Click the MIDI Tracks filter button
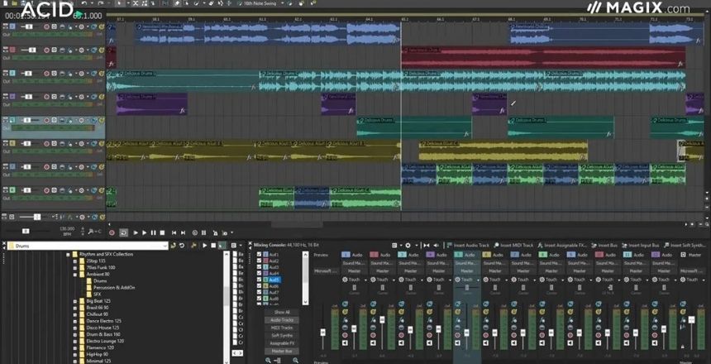Viewport: 711px width, 364px height. (x=282, y=328)
